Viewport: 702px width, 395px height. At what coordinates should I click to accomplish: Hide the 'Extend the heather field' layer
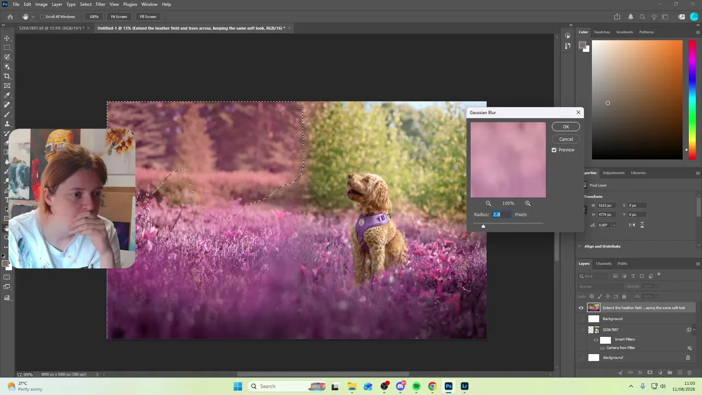pyautogui.click(x=581, y=308)
